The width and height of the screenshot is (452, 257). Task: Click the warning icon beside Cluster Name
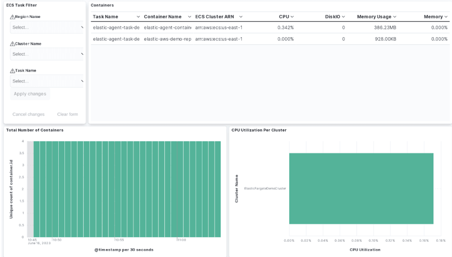12,44
